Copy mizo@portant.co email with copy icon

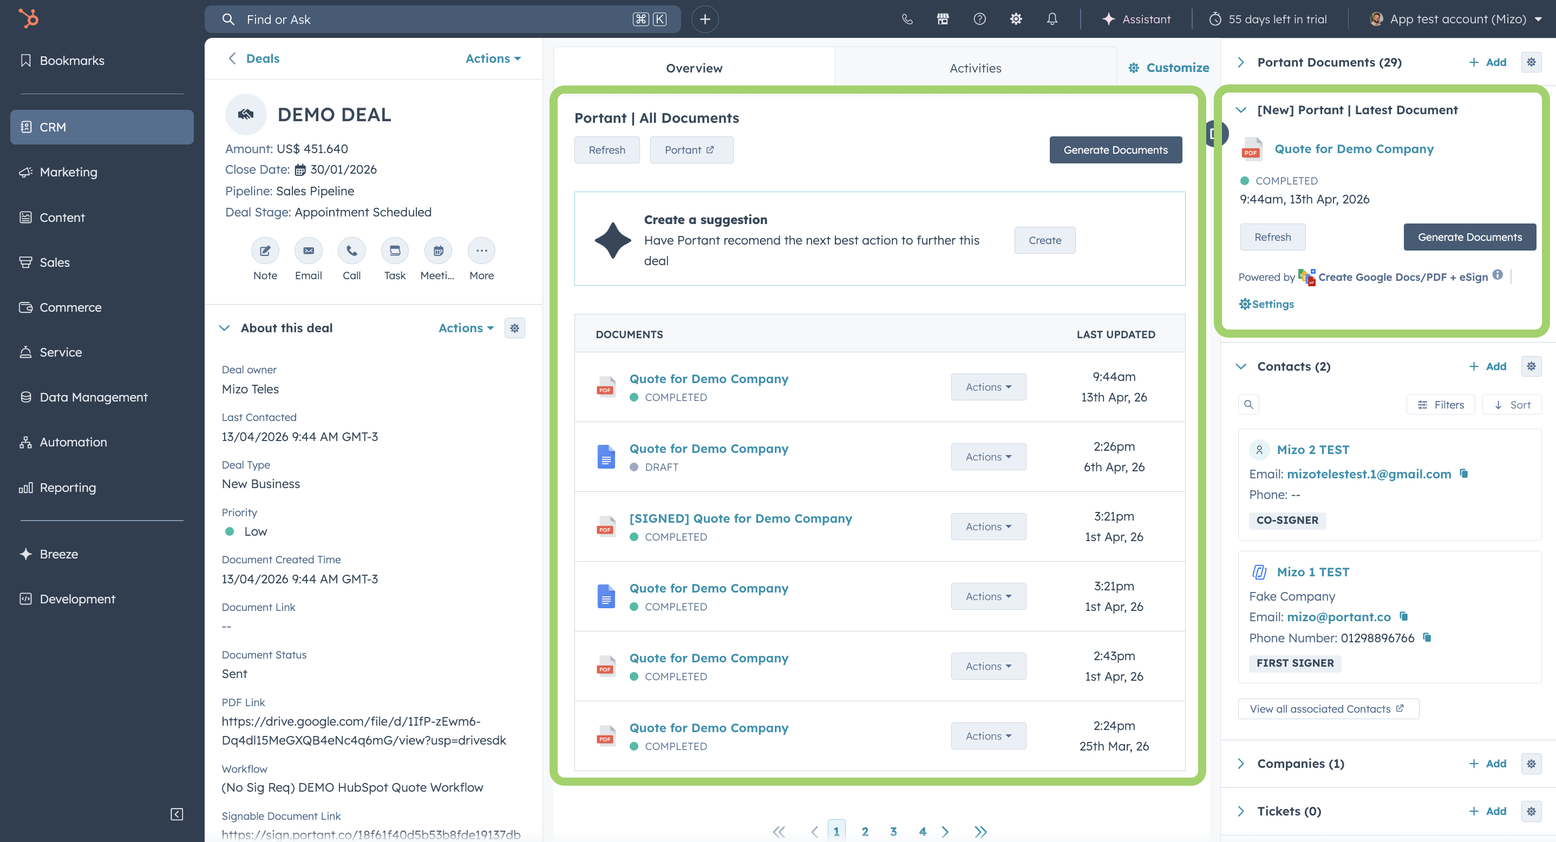click(x=1404, y=616)
